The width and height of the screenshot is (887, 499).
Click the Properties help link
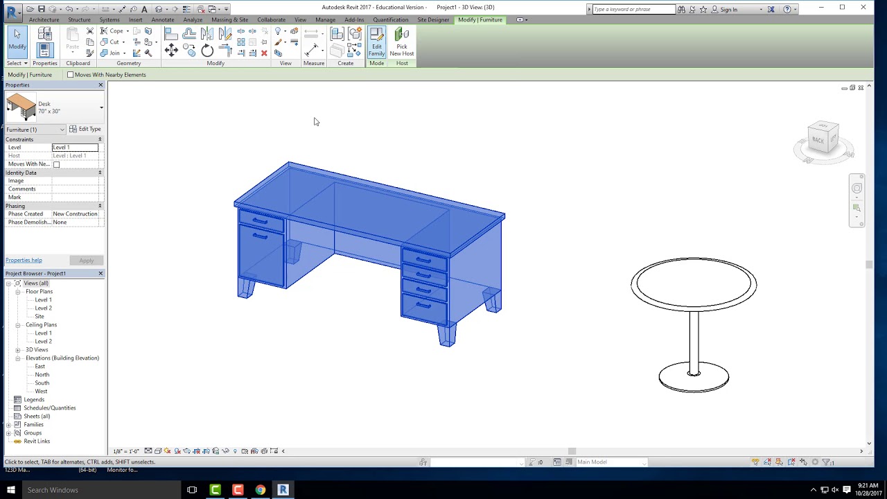coord(24,261)
